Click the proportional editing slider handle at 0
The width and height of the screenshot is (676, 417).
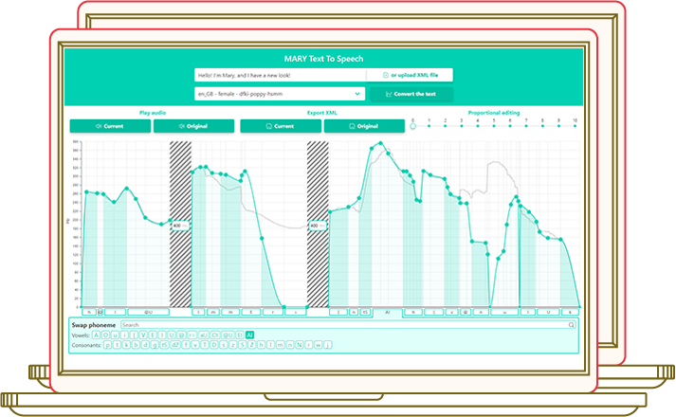[412, 128]
